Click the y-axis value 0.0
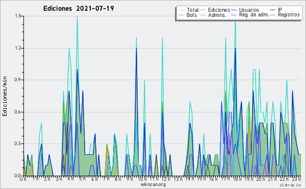 point(18,176)
